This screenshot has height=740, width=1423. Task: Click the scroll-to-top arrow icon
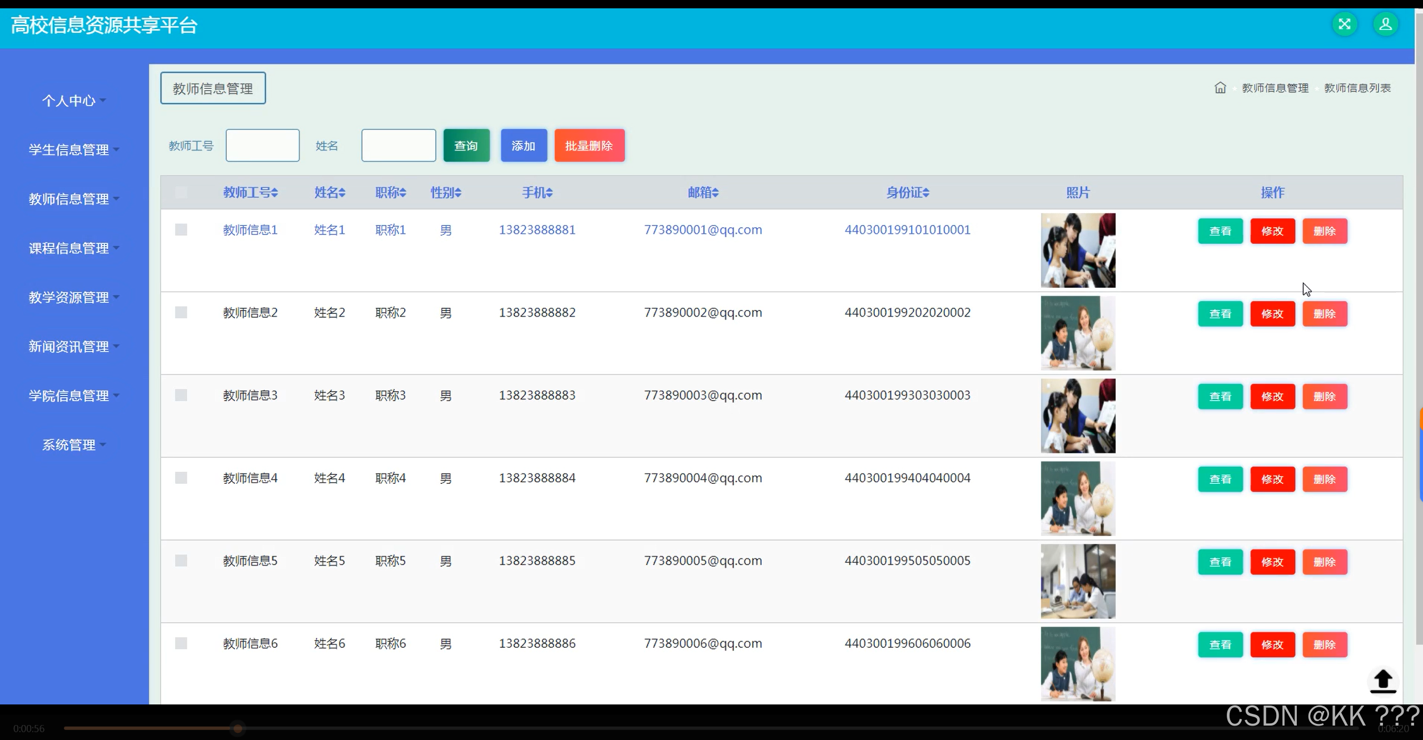[x=1382, y=681]
